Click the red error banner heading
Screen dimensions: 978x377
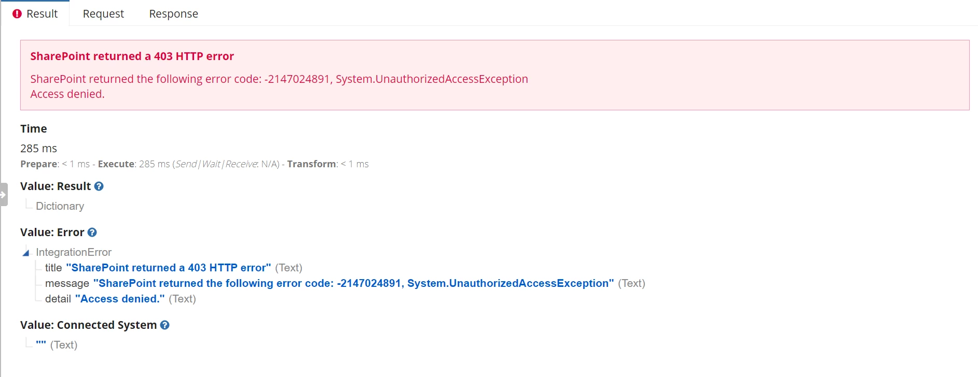pos(132,56)
